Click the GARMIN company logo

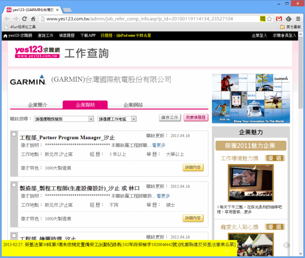coord(28,80)
